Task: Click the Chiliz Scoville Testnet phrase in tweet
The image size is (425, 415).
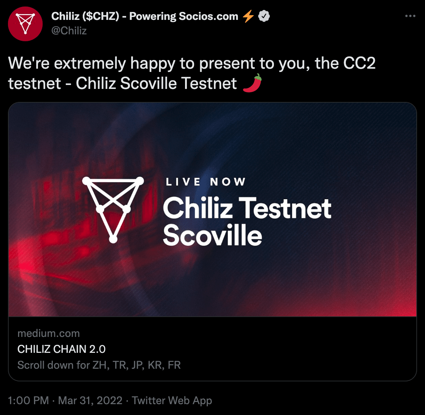Action: 156,83
